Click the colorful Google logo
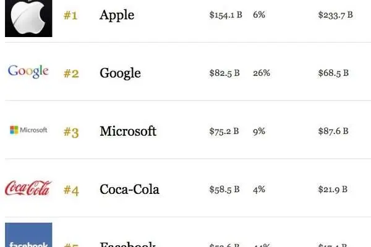The width and height of the screenshot is (371, 247). [x=28, y=71]
